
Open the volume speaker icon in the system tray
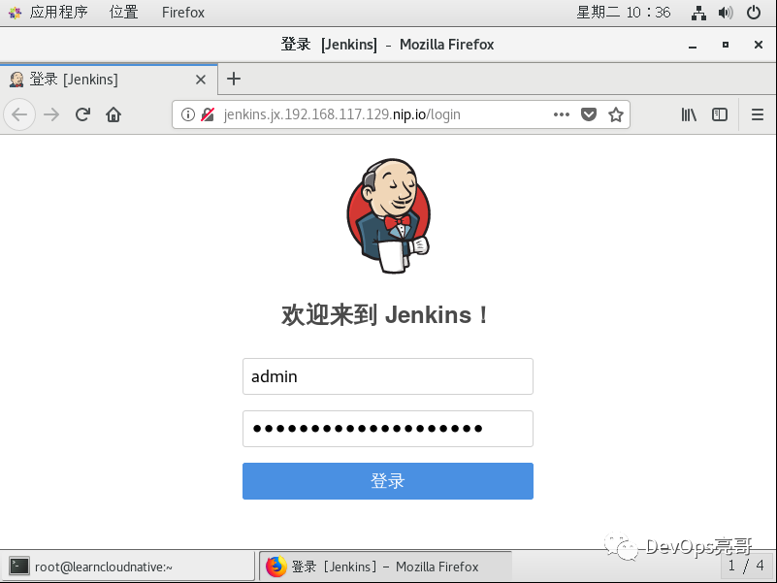coord(726,13)
